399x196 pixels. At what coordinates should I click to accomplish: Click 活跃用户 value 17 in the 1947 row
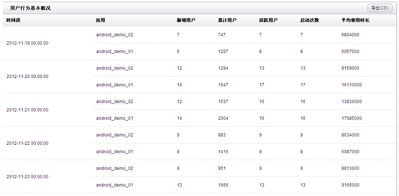(x=262, y=85)
